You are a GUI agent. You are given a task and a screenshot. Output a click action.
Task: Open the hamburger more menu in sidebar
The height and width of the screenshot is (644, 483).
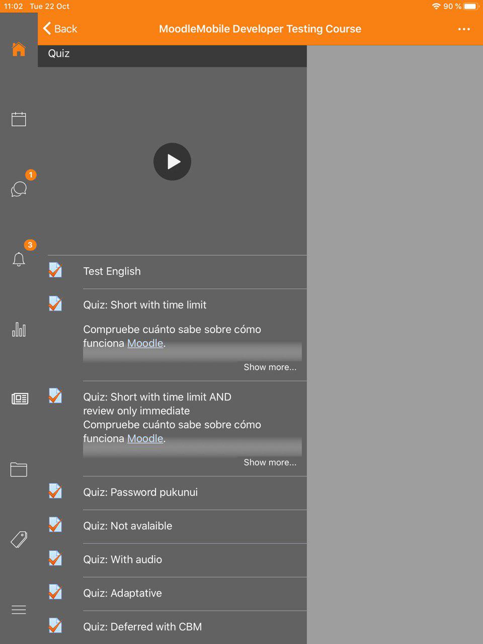pos(19,610)
